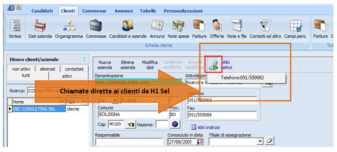Viewport: 337px width, 152px height.
Task: Click the eraser icon beside Filiale
Action: click(x=270, y=141)
